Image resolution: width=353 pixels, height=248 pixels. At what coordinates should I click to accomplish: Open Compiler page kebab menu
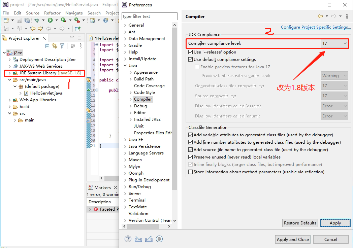coord(347,16)
